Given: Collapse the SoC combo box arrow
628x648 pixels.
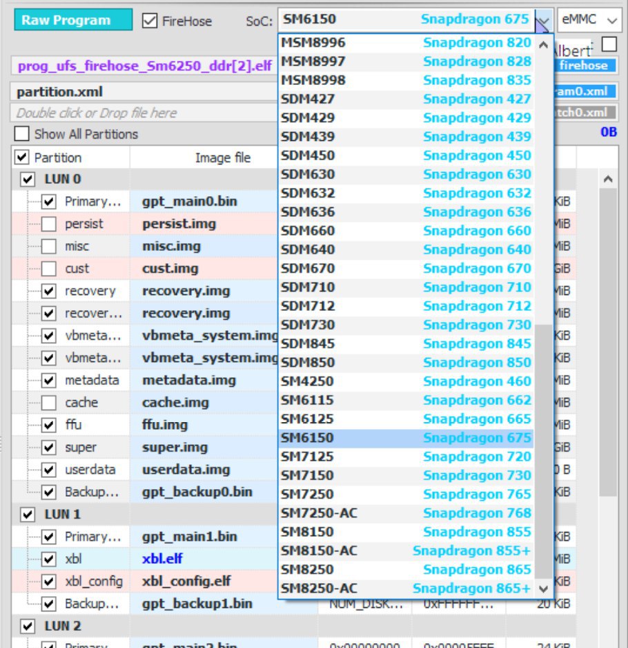Looking at the screenshot, I should 544,20.
